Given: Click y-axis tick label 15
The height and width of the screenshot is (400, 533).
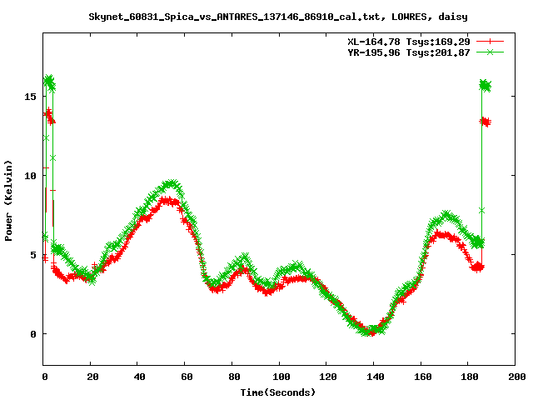Looking at the screenshot, I should click(30, 97).
